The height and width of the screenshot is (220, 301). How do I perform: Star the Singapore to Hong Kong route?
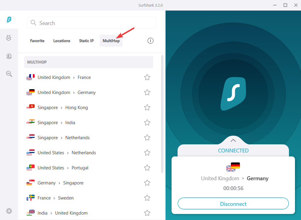click(147, 107)
